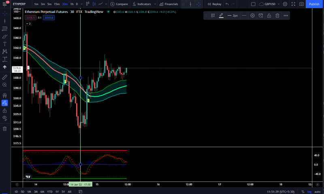Change line color with pencil swatch
The height and width of the screenshot is (194, 324).
tap(221, 15)
